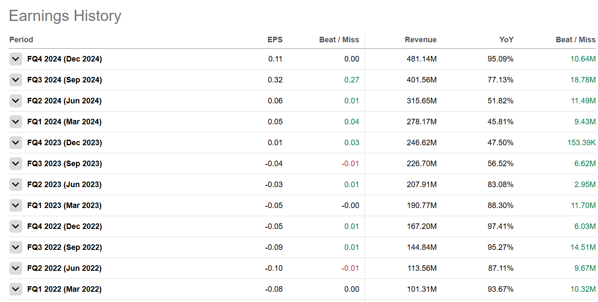Screen dimensions: 598x302
Task: Open the FQ3 2022 (Sep 2022) dropdown arrow
Action: pos(16,247)
